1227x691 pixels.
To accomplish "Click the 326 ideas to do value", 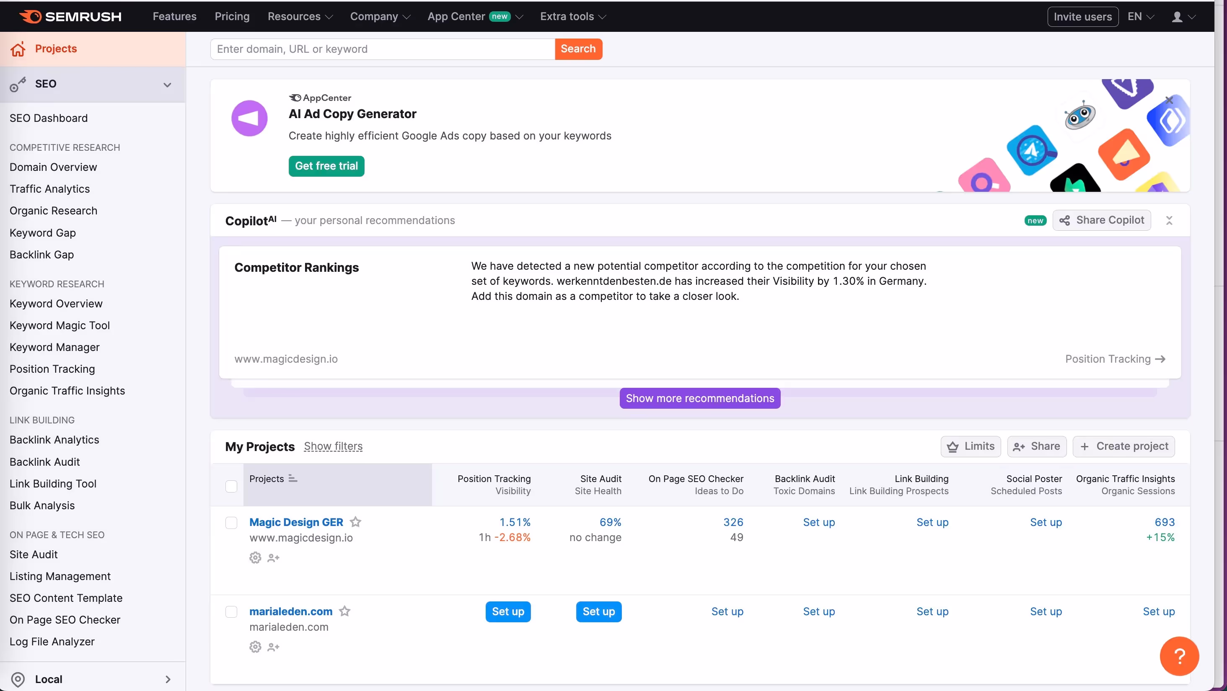I will (x=733, y=522).
